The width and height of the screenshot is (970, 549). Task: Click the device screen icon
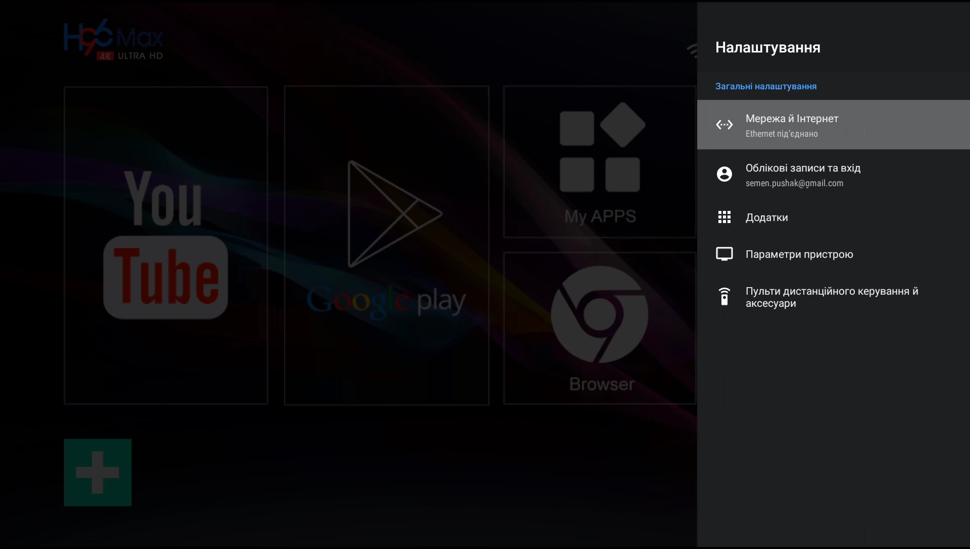(724, 254)
